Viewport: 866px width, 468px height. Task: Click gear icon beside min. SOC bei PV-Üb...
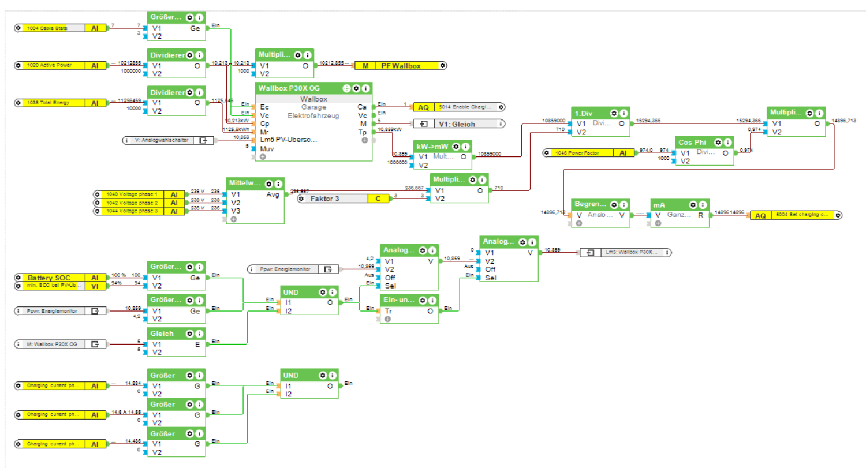pyautogui.click(x=17, y=286)
